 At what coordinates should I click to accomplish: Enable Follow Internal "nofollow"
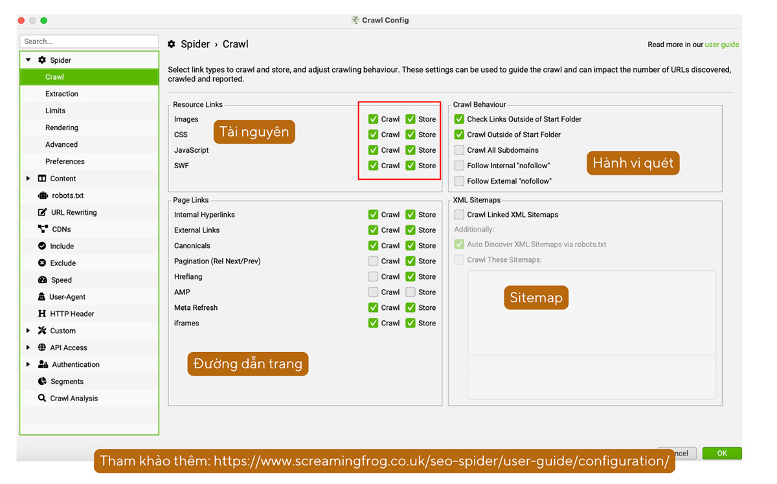click(x=459, y=166)
